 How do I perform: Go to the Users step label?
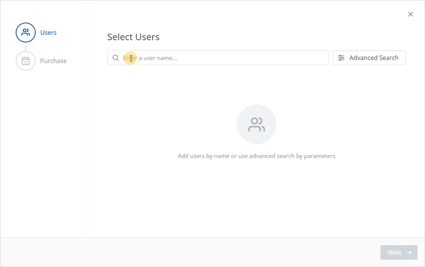tap(48, 33)
